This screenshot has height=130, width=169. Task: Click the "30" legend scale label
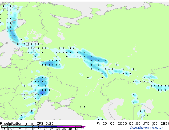pos(58,129)
